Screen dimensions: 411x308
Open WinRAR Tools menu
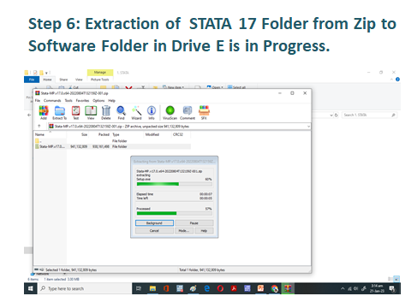pyautogui.click(x=68, y=100)
